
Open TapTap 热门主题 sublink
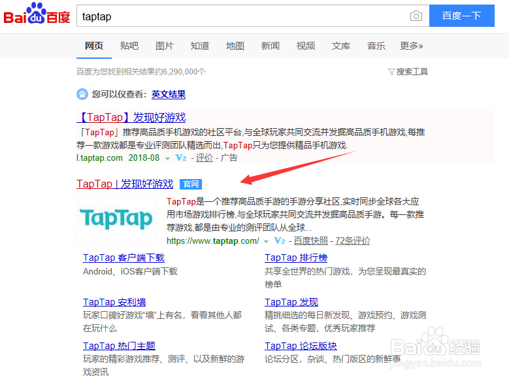[119, 346]
